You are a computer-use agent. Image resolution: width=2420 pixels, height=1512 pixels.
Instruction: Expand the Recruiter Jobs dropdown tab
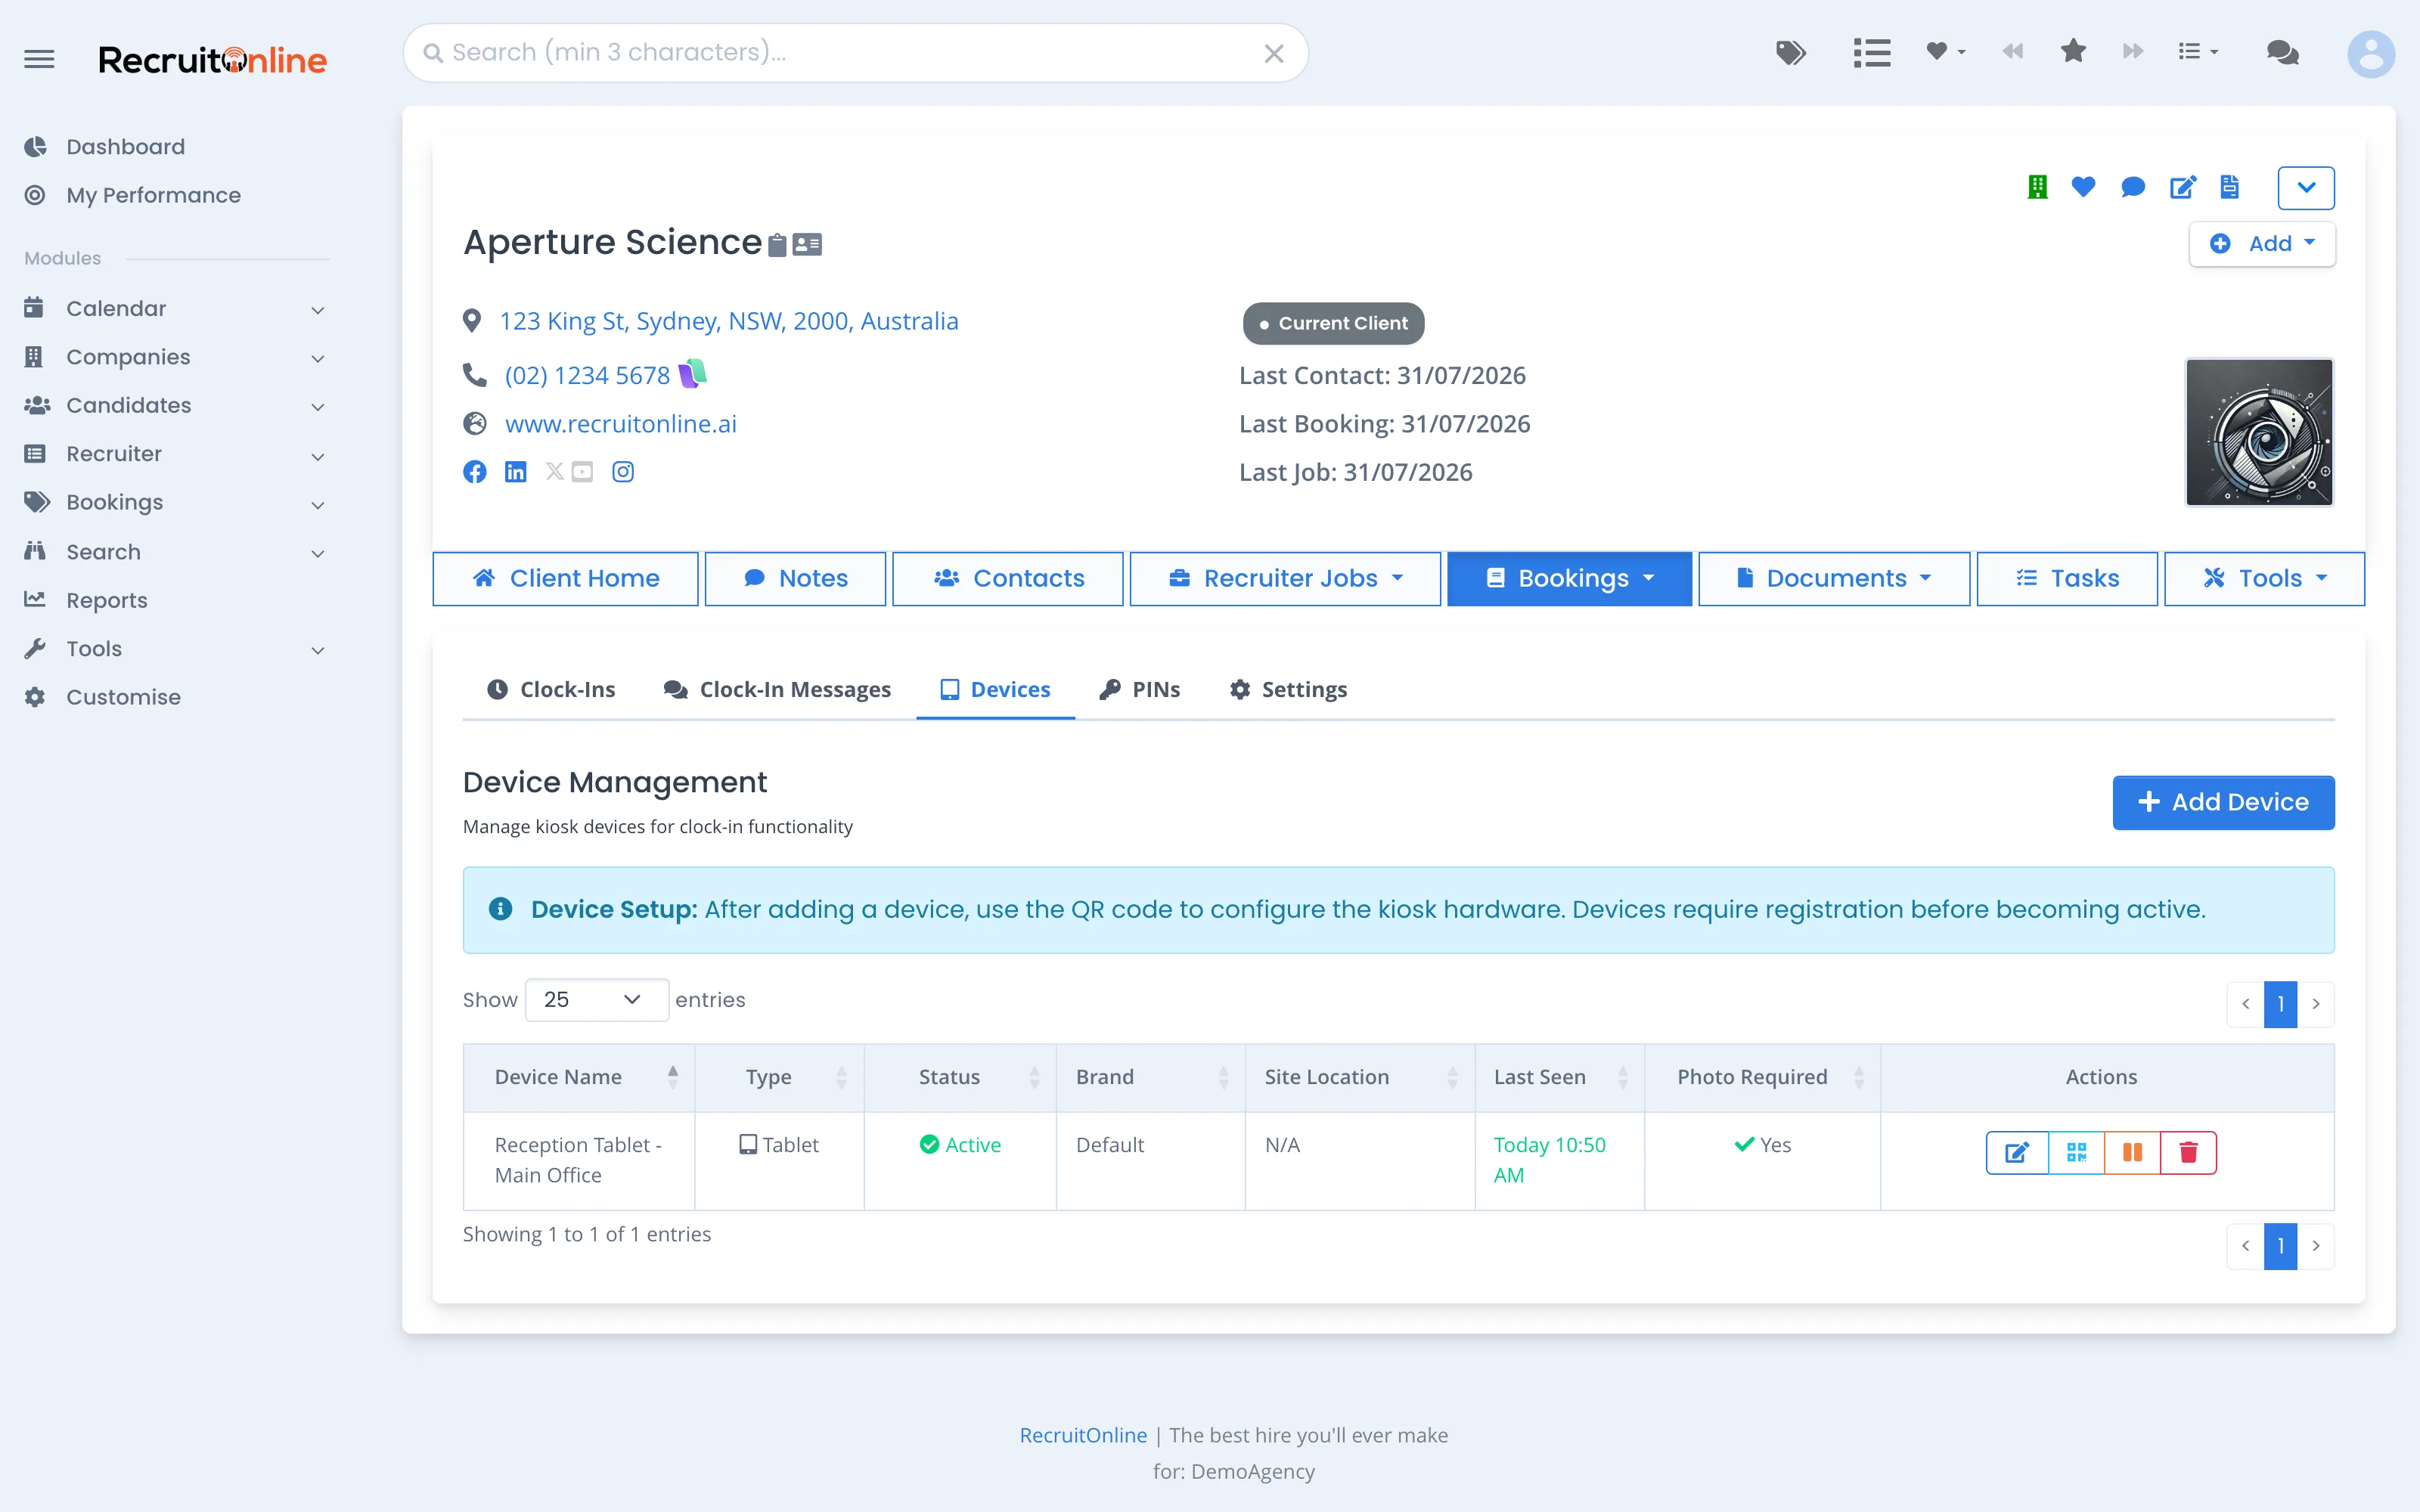coord(1285,579)
